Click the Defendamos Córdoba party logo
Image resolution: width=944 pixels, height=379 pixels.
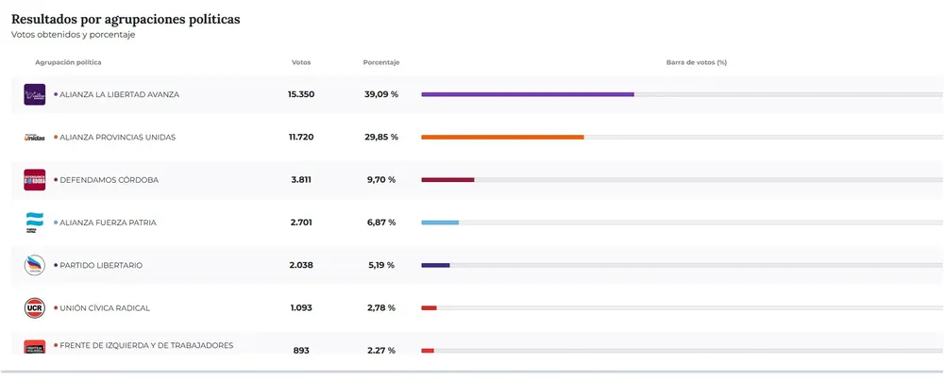34,180
